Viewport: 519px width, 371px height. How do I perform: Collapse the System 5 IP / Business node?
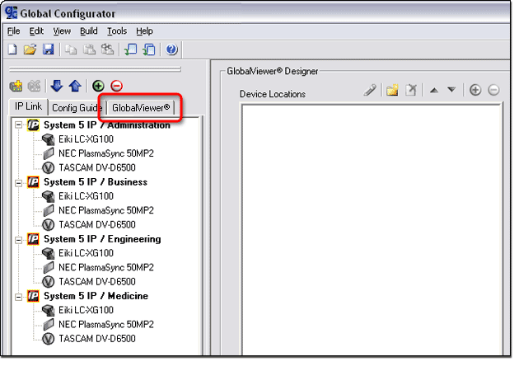[19, 182]
